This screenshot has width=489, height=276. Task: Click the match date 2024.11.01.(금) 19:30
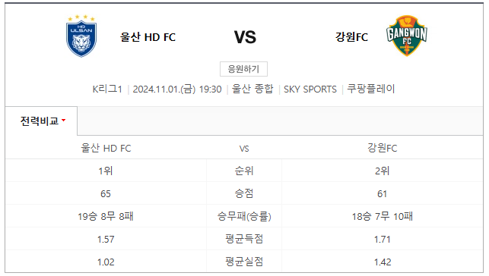pyautogui.click(x=177, y=89)
